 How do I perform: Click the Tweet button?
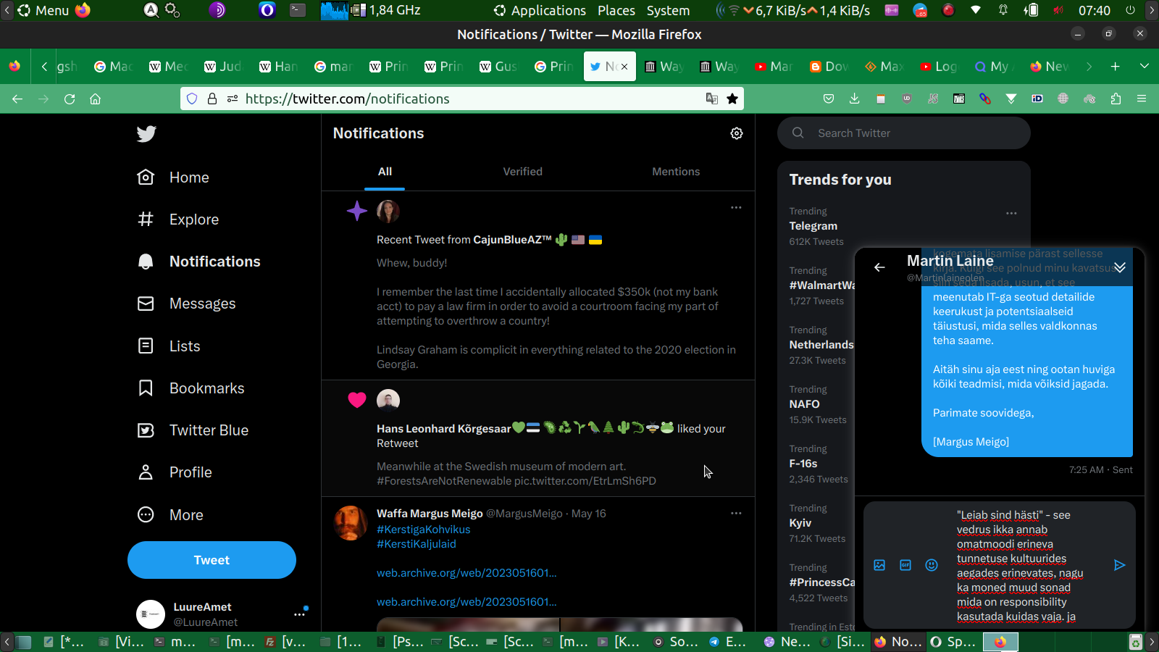tap(212, 560)
